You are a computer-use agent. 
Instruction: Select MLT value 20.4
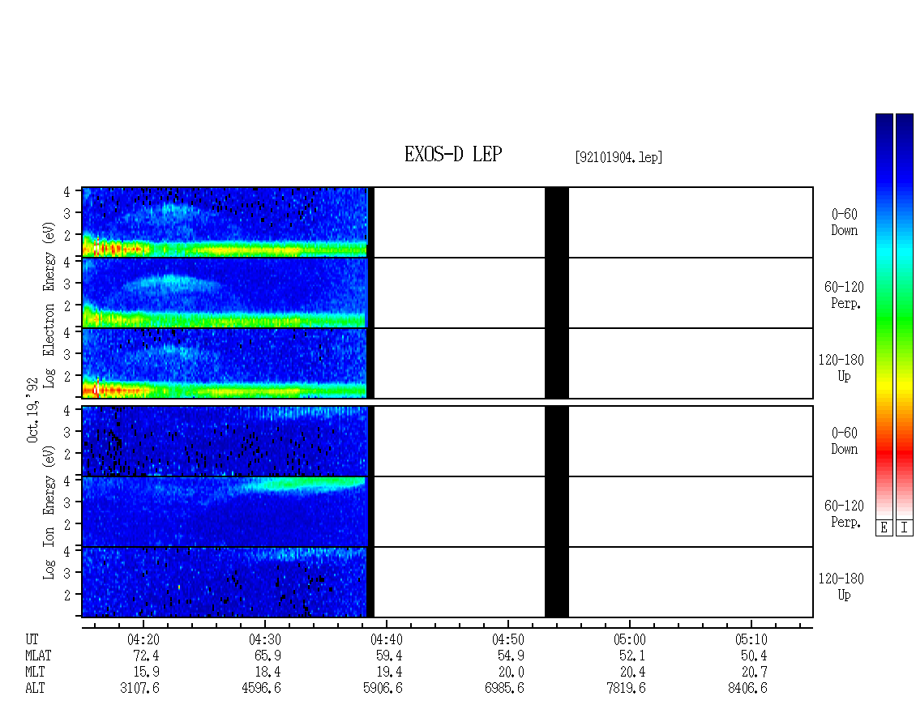(632, 673)
